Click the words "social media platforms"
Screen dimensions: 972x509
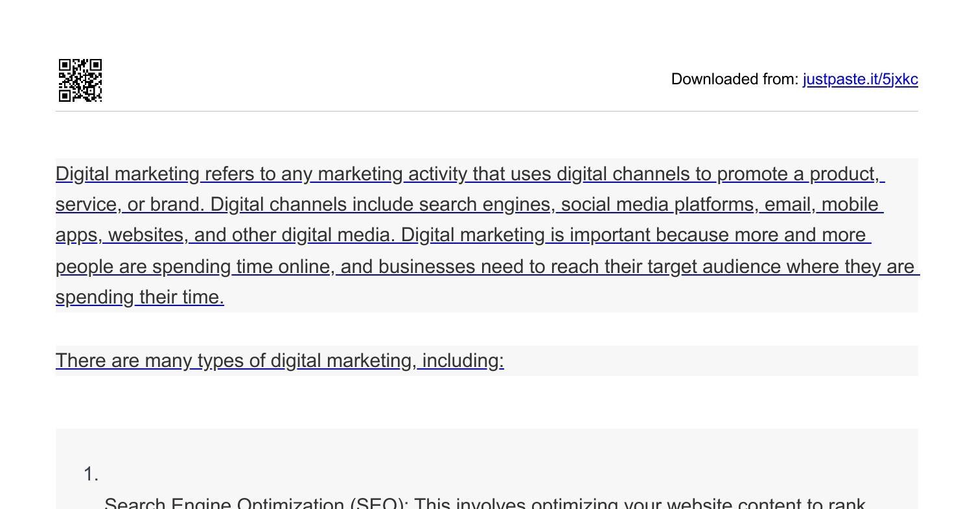coord(658,205)
